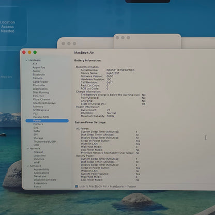215x215 pixels.
Task: Click "user's MacBook Air" in path bar
Action: tap(93, 187)
